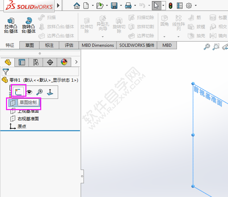Click the Rebuild traffic light icon

(x=171, y=6)
